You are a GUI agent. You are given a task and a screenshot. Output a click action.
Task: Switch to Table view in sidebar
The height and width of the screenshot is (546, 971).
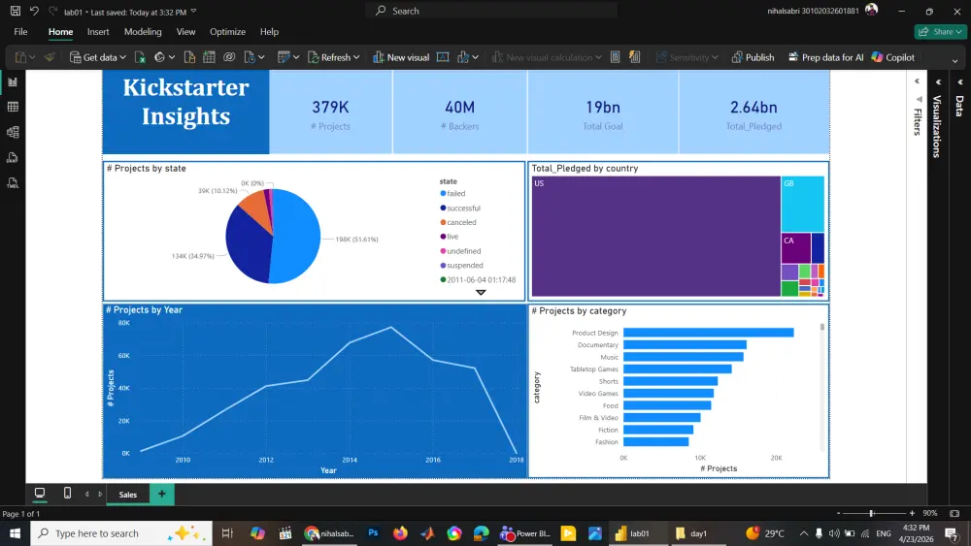(13, 107)
